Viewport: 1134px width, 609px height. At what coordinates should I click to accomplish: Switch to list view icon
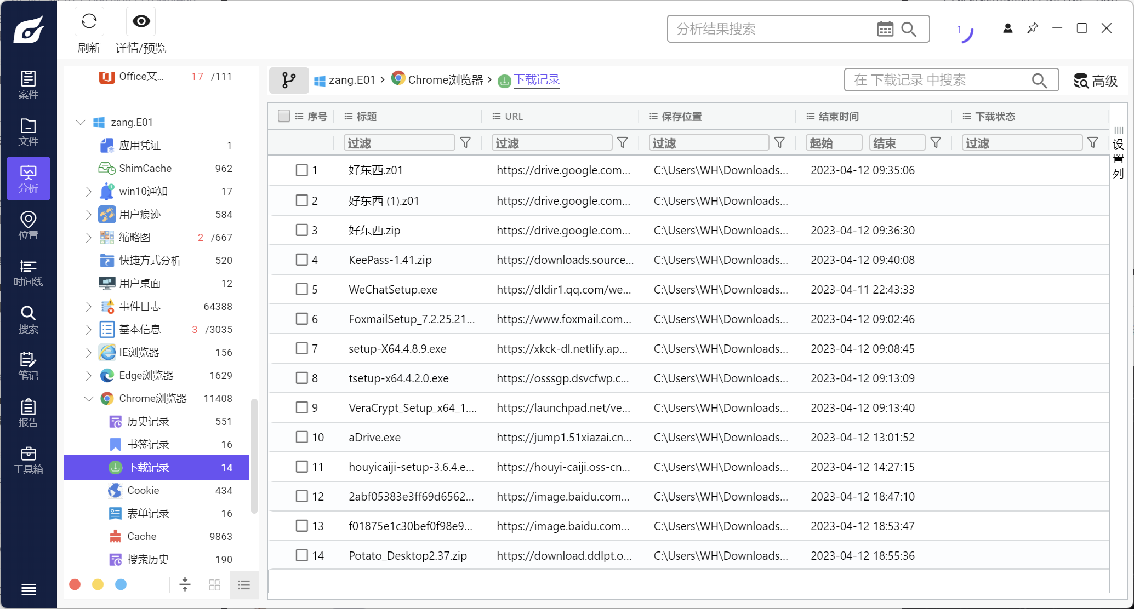pyautogui.click(x=244, y=585)
